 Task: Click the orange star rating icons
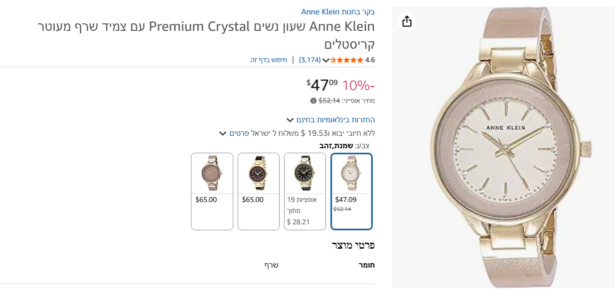347,60
